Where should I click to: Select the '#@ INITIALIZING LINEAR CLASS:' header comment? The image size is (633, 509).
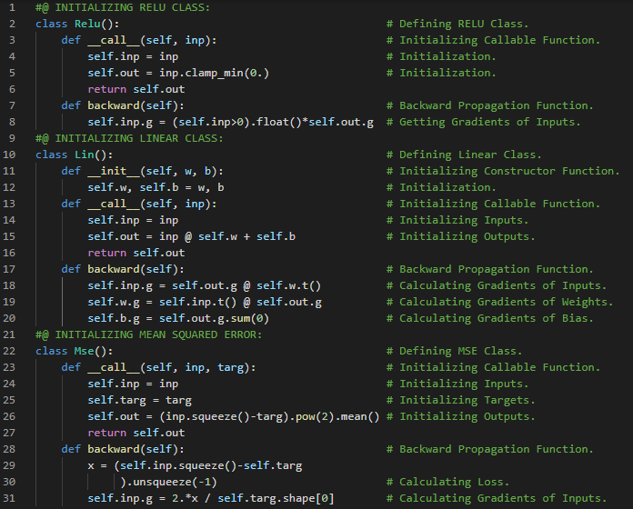(x=129, y=138)
